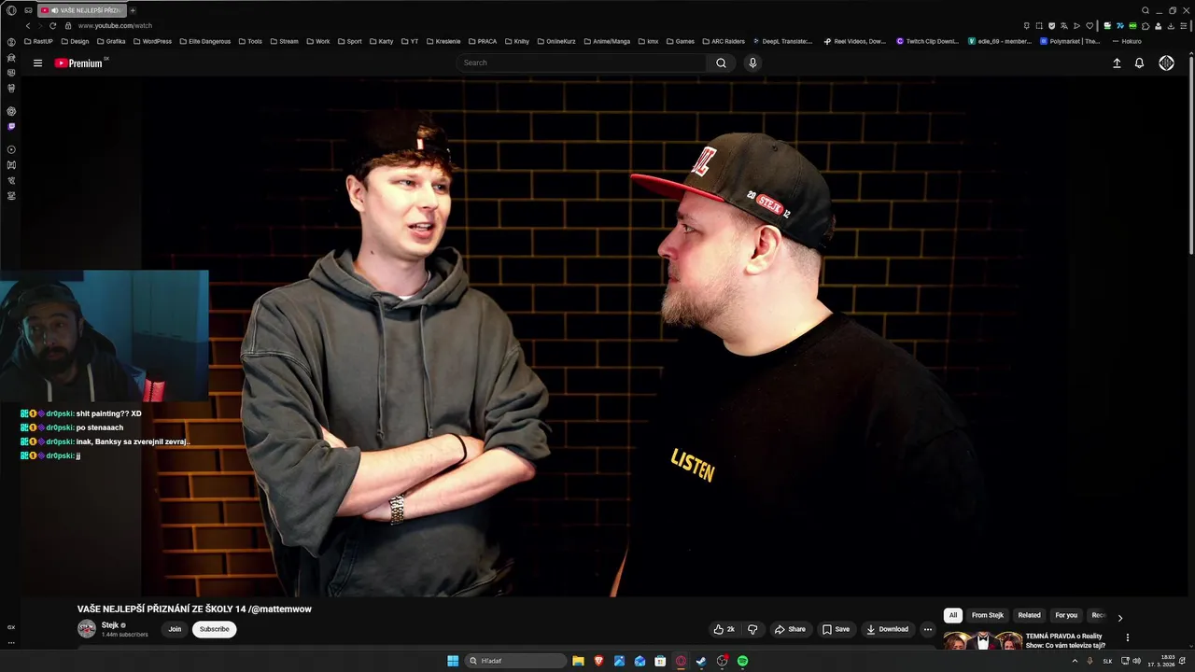Image resolution: width=1195 pixels, height=672 pixels.
Task: Like the video with thumbs up
Action: tap(724, 629)
